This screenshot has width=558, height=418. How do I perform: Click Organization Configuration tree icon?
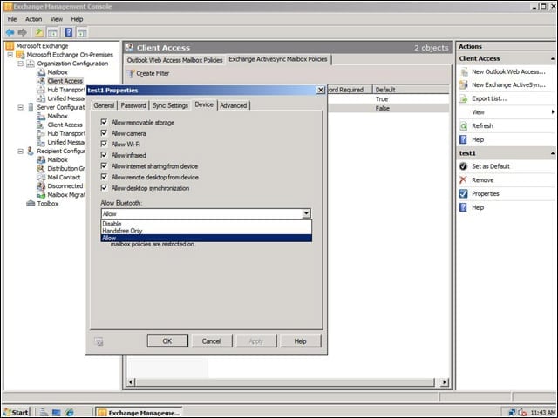[31, 64]
